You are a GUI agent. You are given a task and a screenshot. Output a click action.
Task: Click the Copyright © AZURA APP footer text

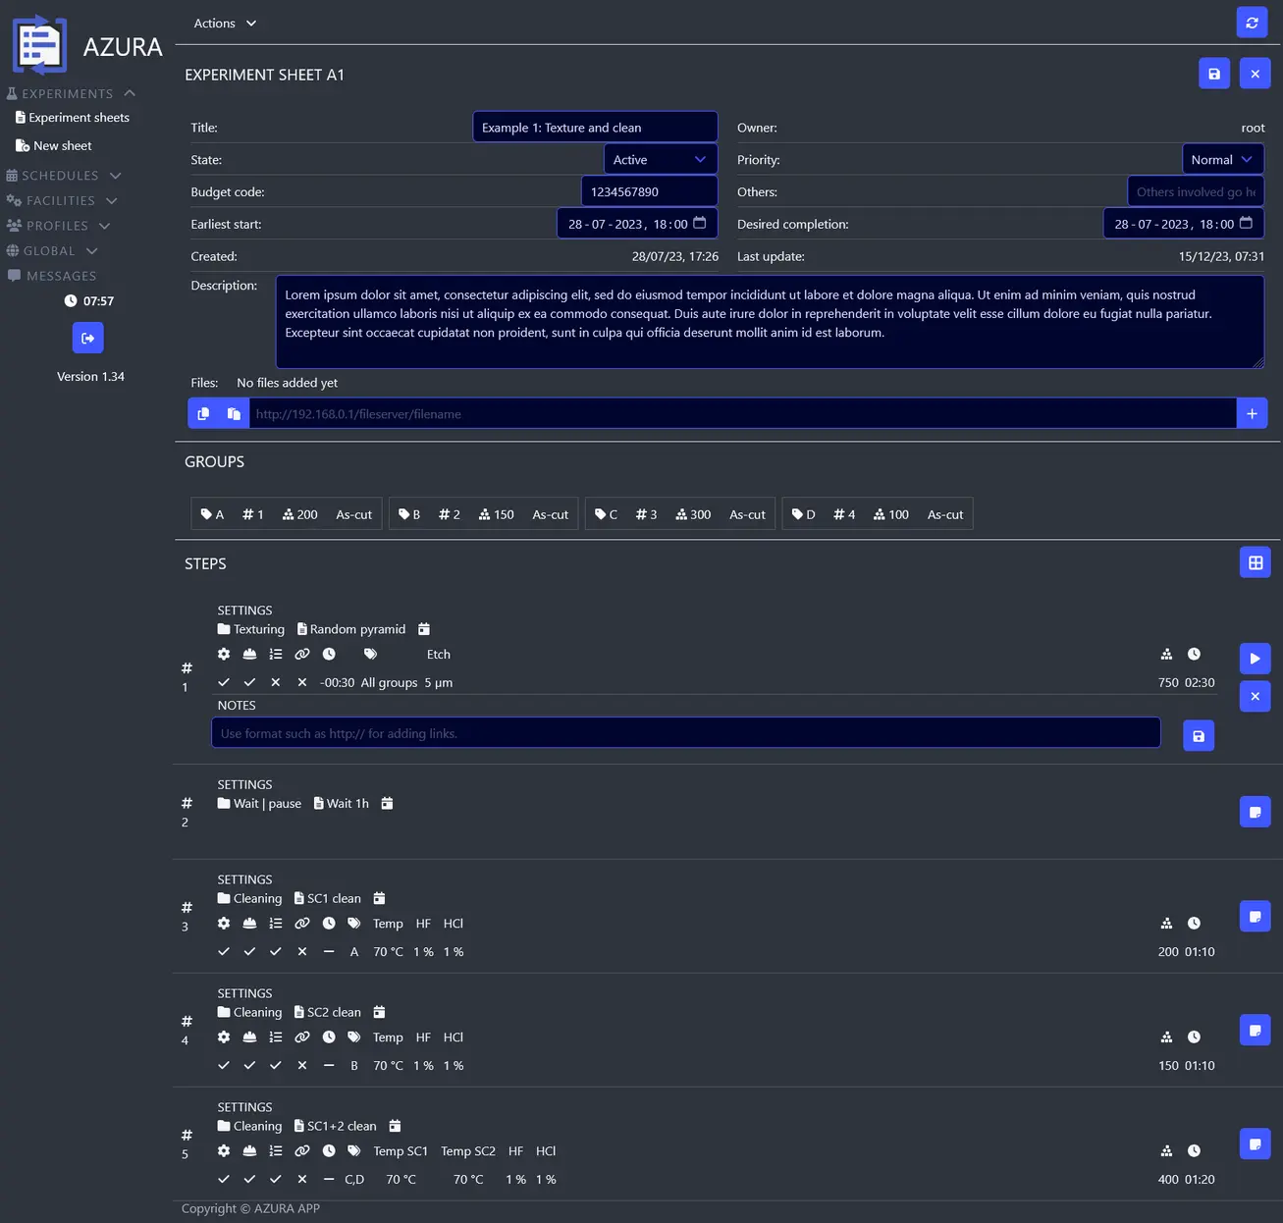tap(250, 1208)
